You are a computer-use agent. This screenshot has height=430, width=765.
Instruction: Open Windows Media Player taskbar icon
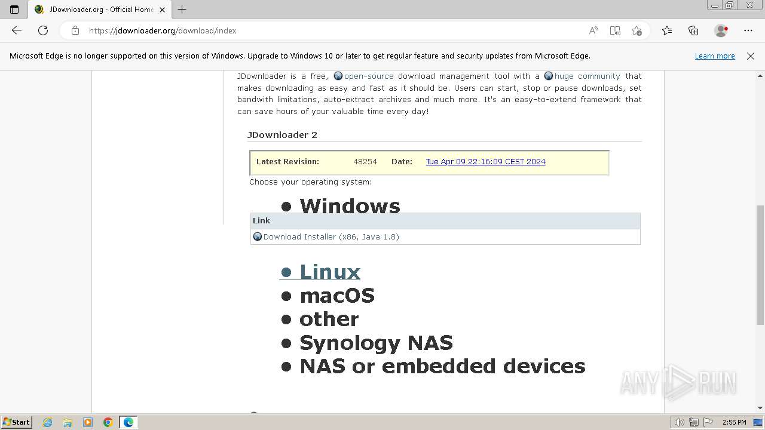tap(88, 422)
